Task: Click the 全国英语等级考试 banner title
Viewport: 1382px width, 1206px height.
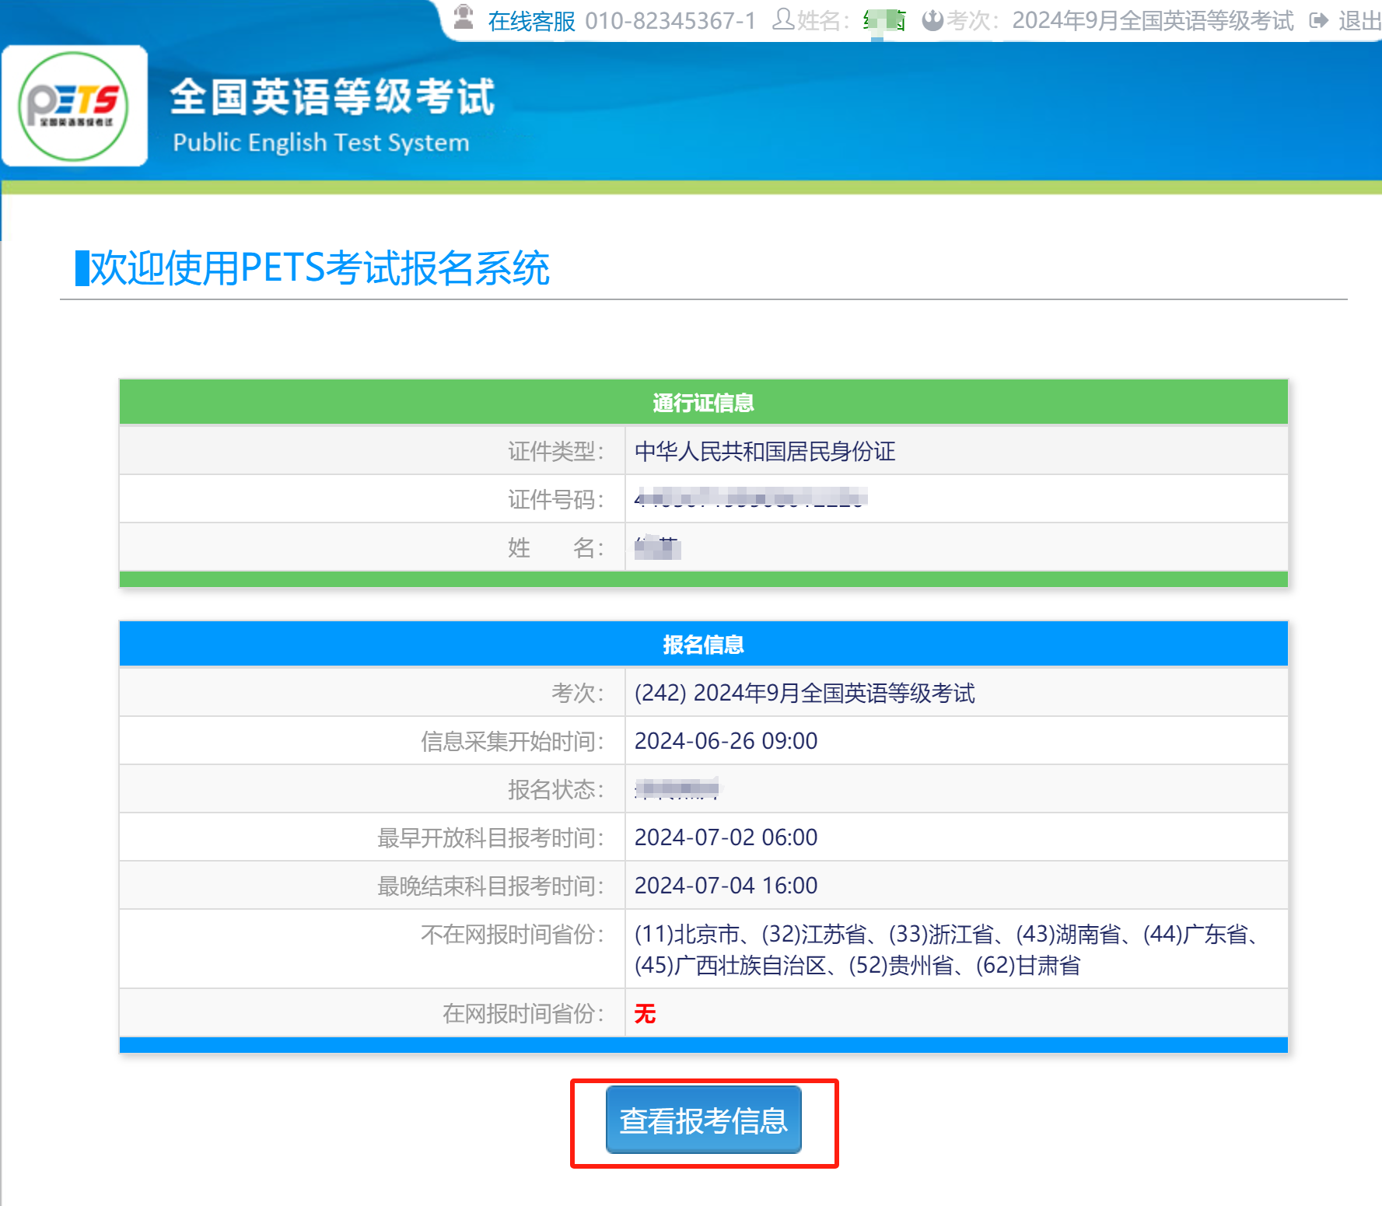Action: [x=332, y=97]
